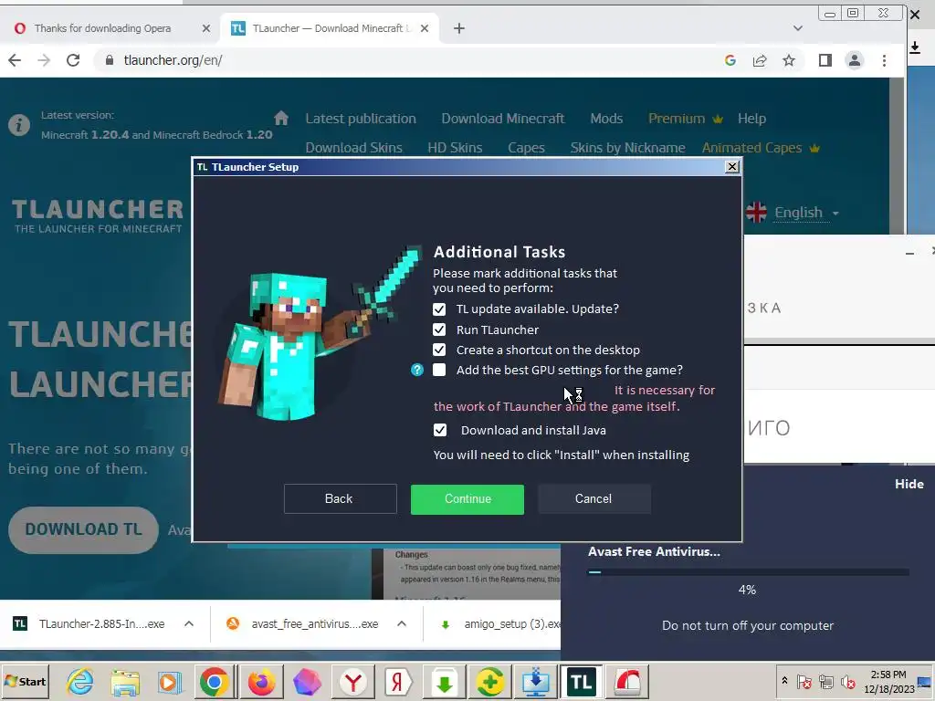Uncheck the Run TLauncher checkbox
The width and height of the screenshot is (935, 701).
point(439,330)
